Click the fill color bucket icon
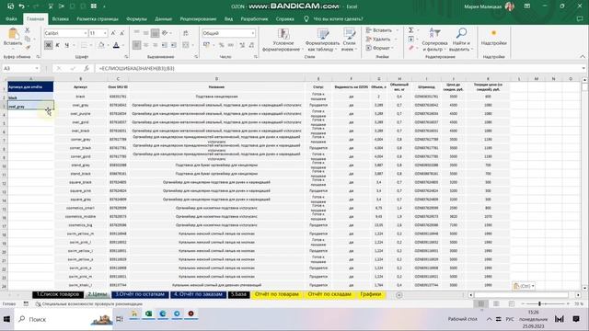 pyautogui.click(x=101, y=45)
